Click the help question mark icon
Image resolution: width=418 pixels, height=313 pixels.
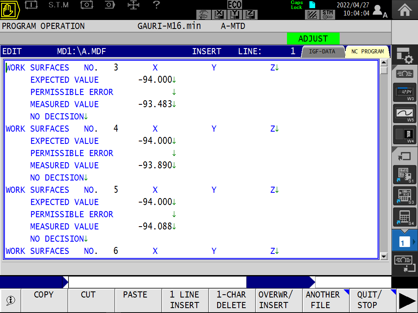[x=156, y=5]
